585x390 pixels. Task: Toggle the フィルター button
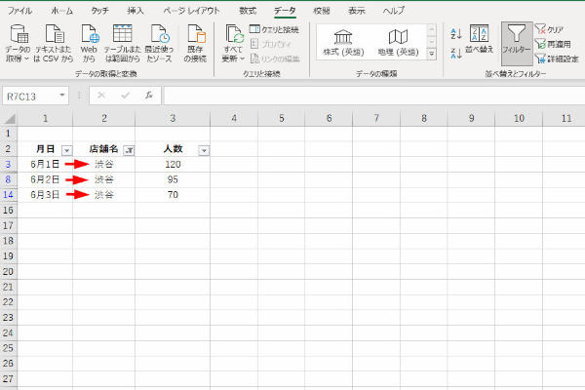(x=517, y=44)
